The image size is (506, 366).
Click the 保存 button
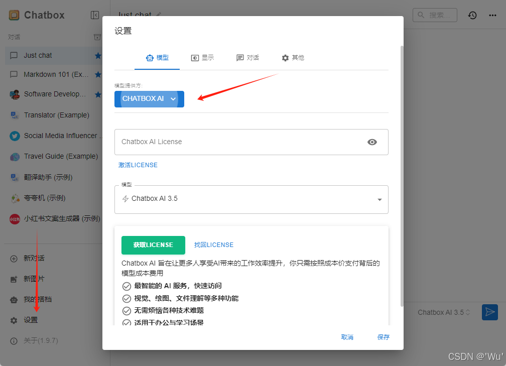[x=384, y=337]
